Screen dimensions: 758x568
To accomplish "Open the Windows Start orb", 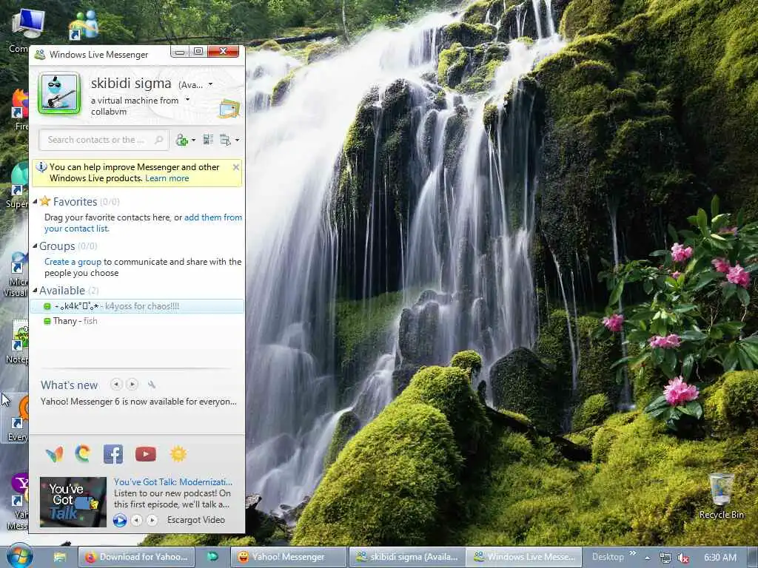I will [x=19, y=556].
